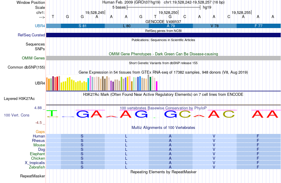Click the A in the Mouse row
The width and height of the screenshot is (281, 183).
(x=170, y=145)
